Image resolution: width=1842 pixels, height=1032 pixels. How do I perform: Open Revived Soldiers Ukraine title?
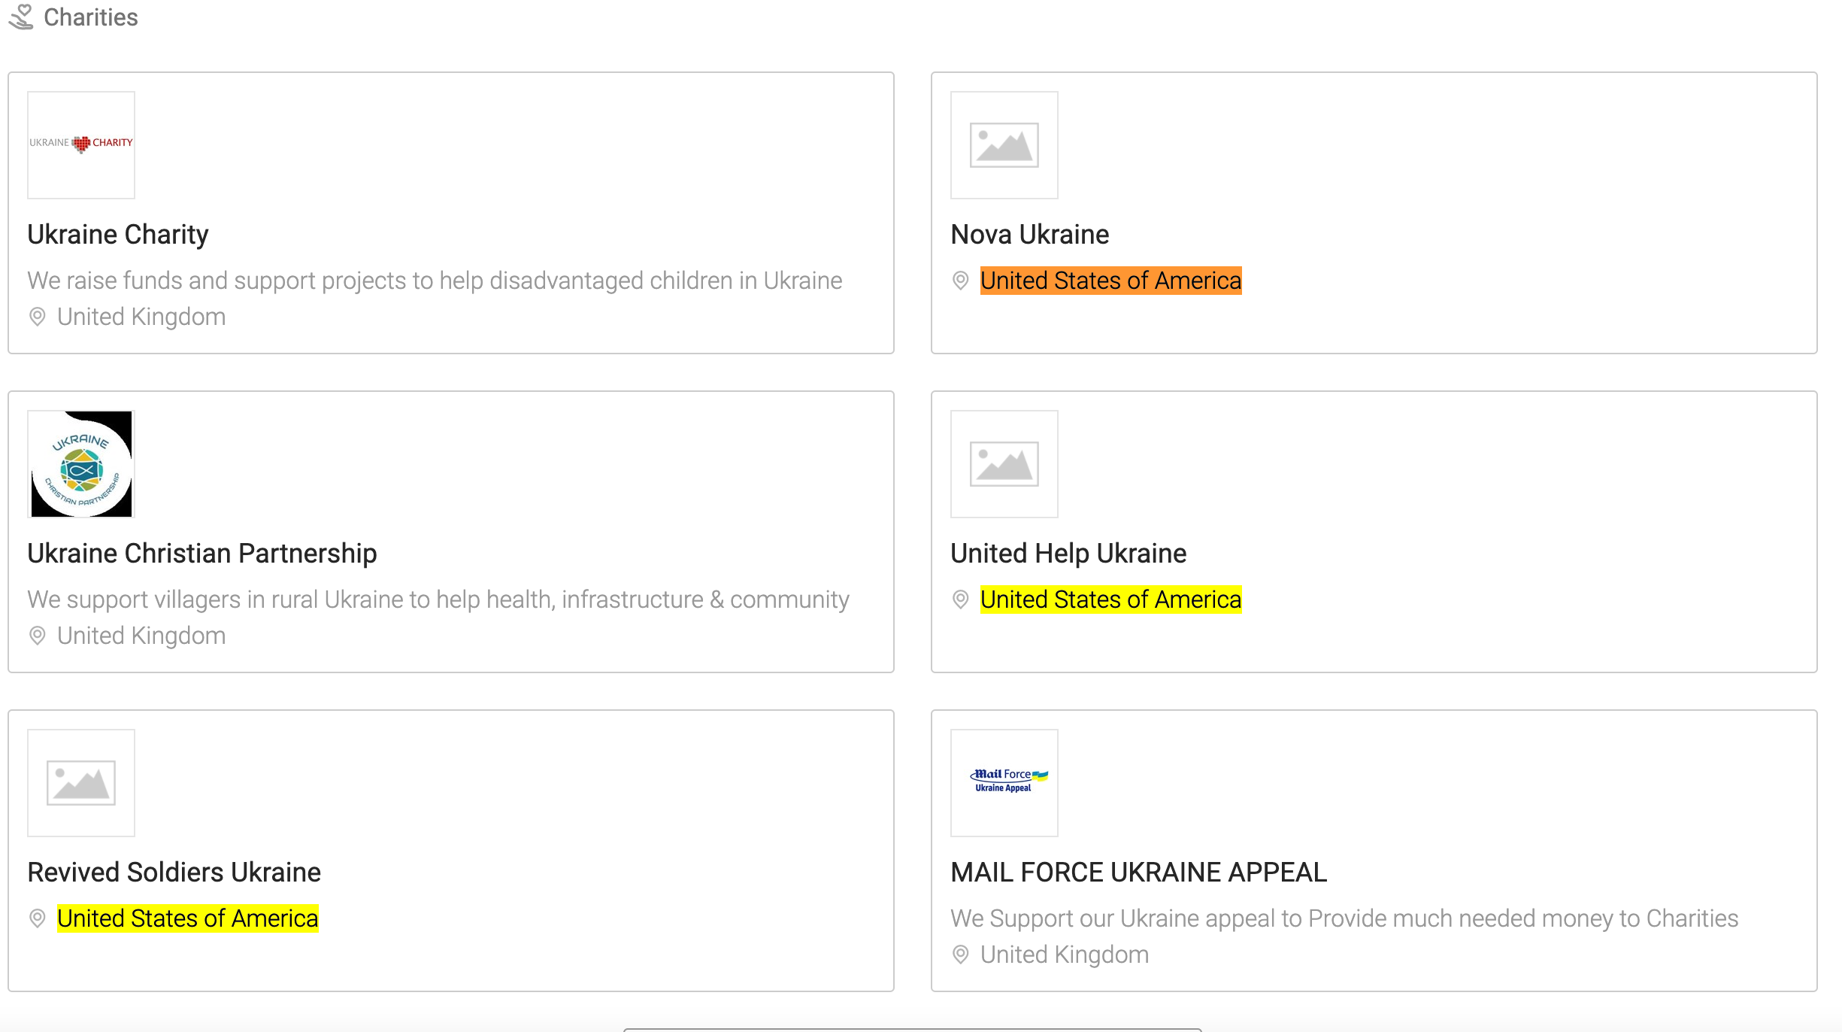click(174, 873)
